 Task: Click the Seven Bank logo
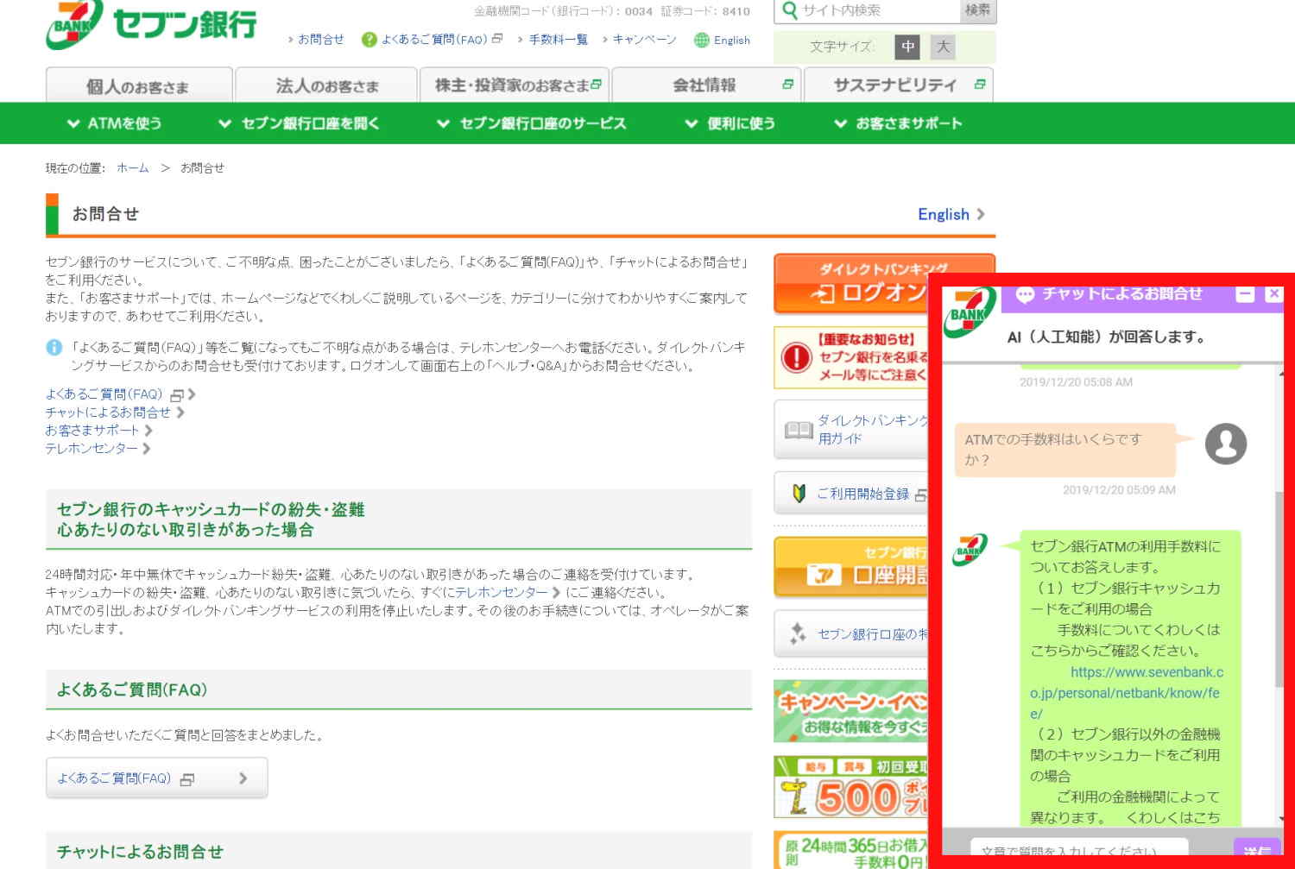coord(151,23)
